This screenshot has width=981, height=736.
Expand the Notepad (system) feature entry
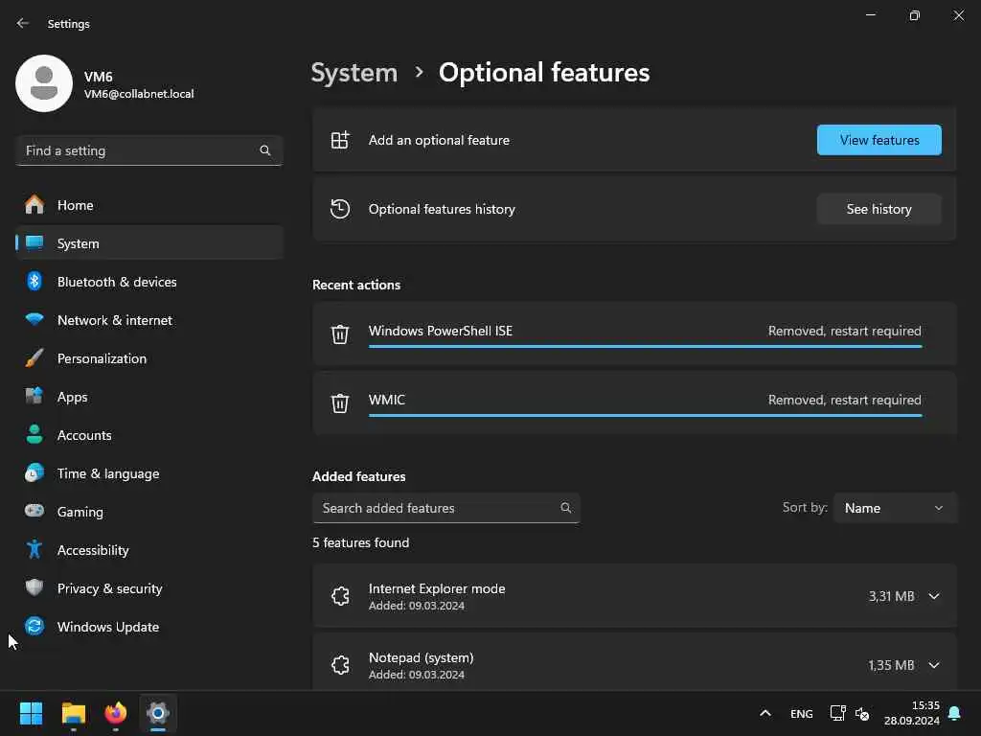pos(934,665)
